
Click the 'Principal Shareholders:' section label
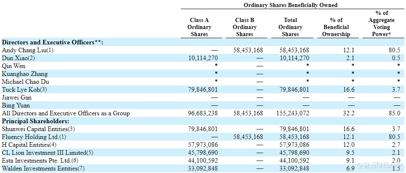(35, 121)
